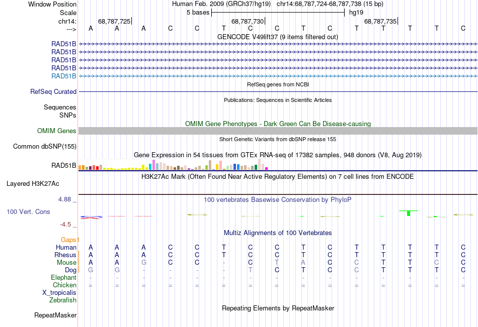Click the OMIM Genes track label
478x327 pixels.
point(57,131)
